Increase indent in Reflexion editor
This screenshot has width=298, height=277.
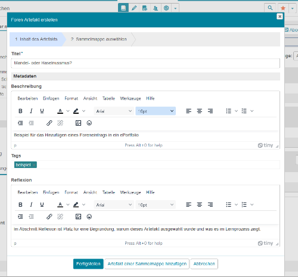(x=20, y=217)
